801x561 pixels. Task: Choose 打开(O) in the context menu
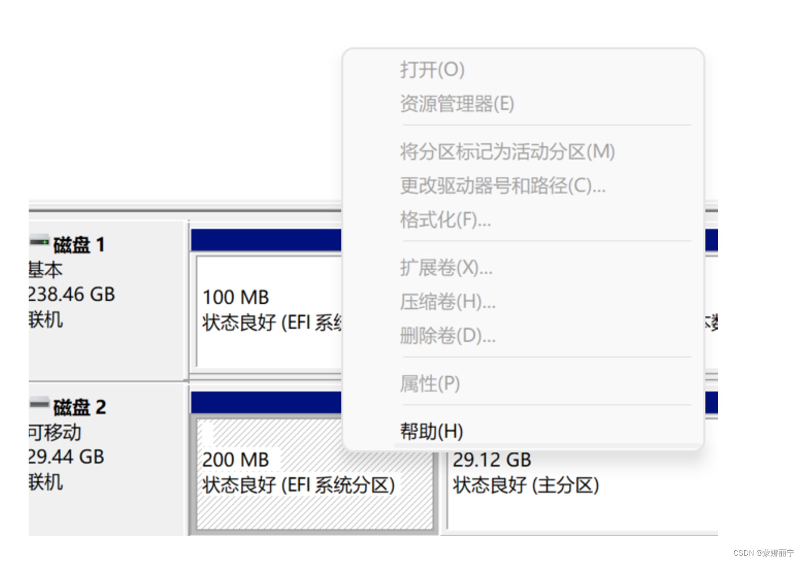(432, 70)
